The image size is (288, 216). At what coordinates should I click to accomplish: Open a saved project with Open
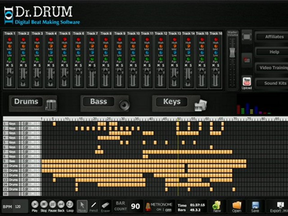coord(237,206)
